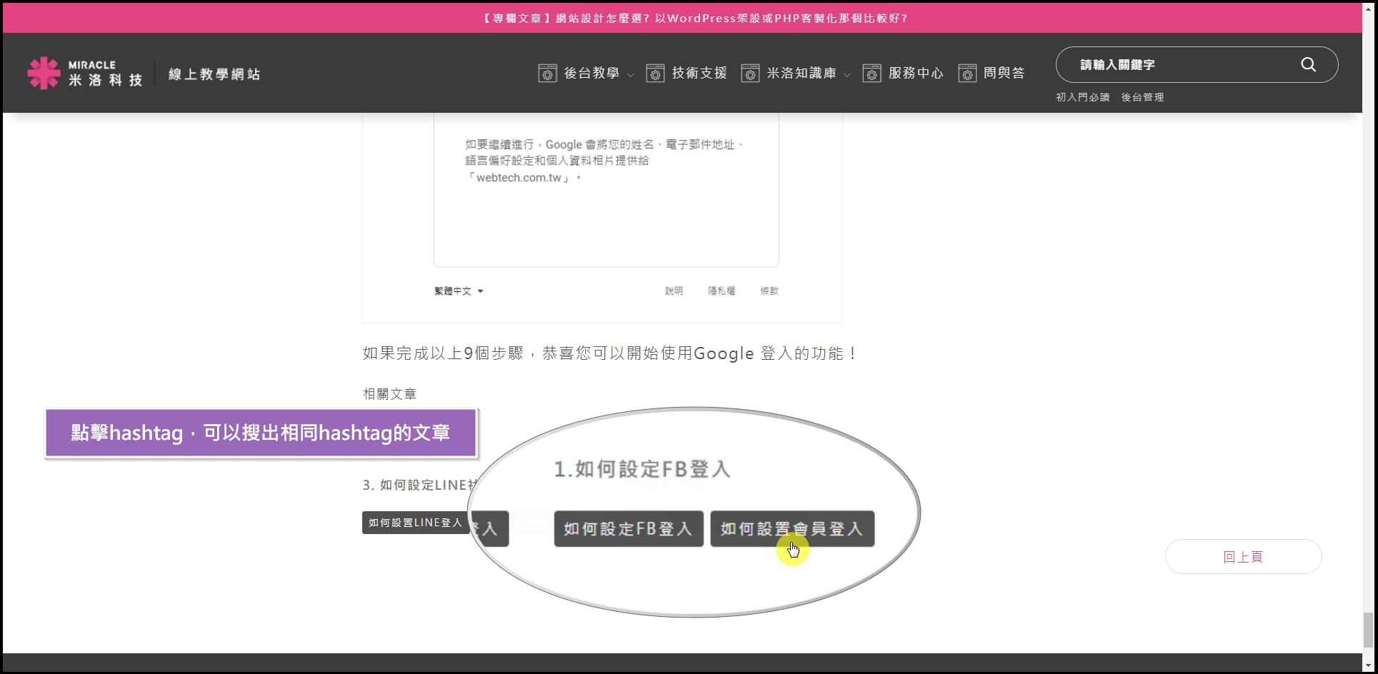Click the icon beside 米洛知識庫
The width and height of the screenshot is (1378, 674).
point(750,74)
